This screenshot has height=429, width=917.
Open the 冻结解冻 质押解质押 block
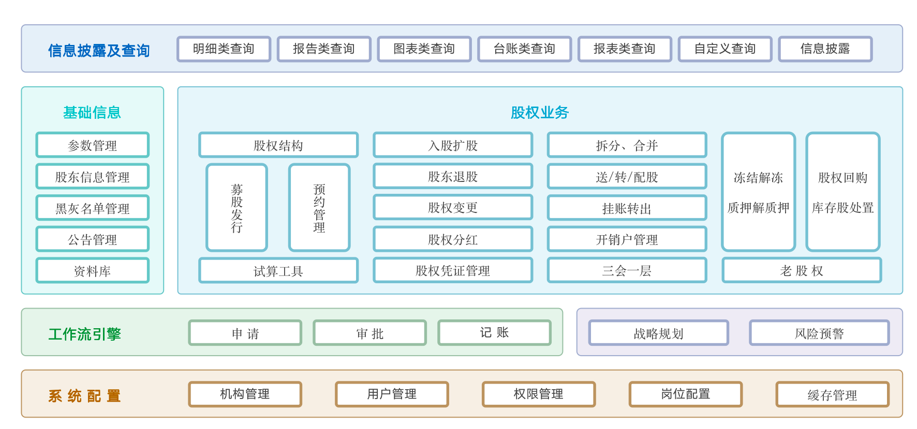[x=758, y=192]
